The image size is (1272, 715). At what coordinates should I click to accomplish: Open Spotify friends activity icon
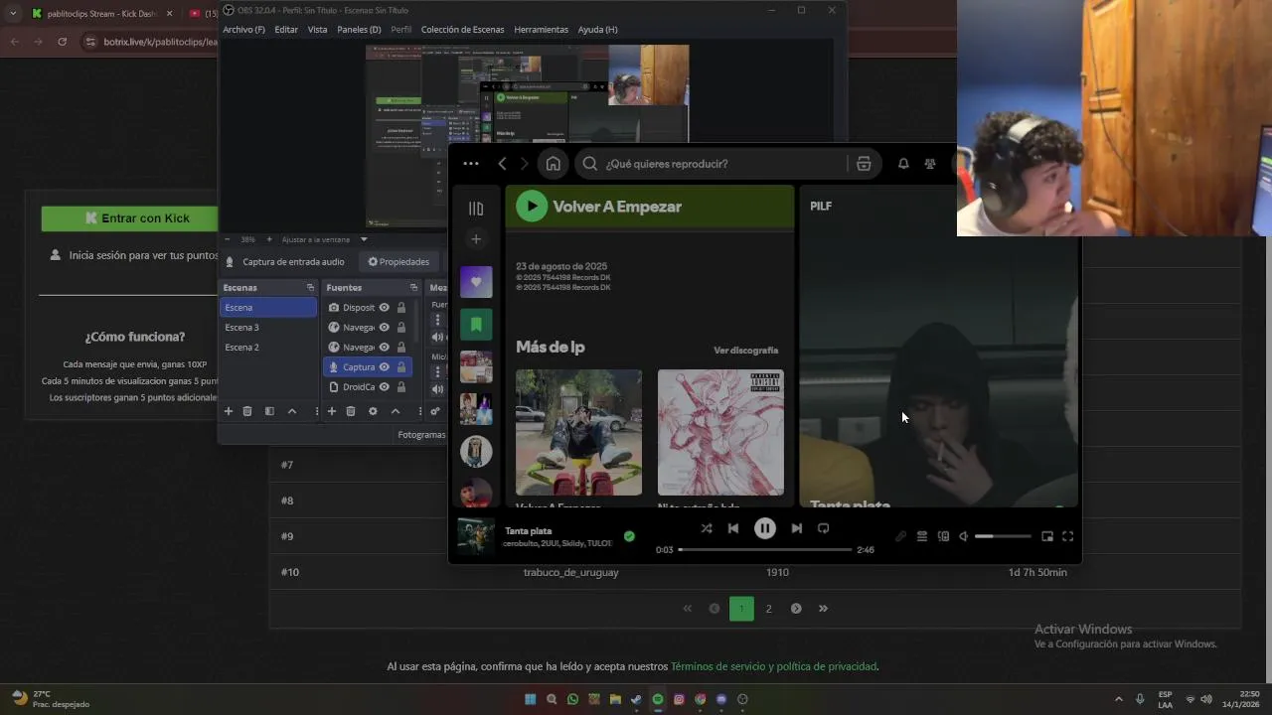(x=930, y=164)
